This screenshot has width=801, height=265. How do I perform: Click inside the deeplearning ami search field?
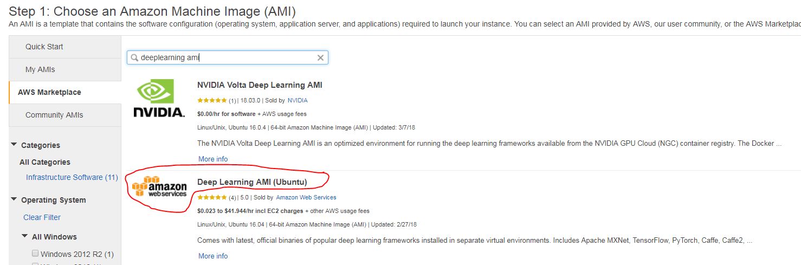tap(227, 57)
